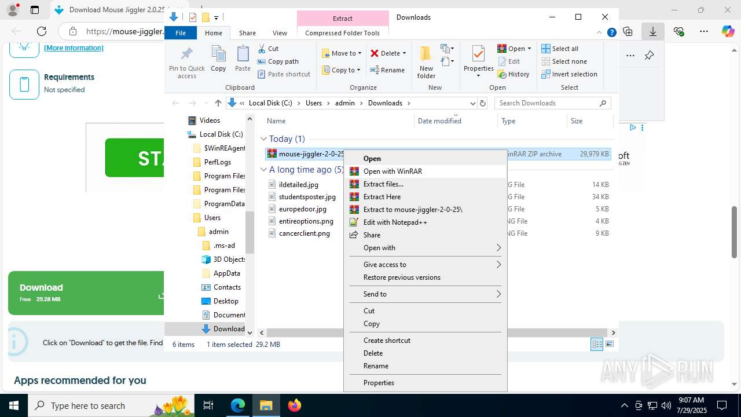
Task: Click Select none in ribbon
Action: (564, 61)
